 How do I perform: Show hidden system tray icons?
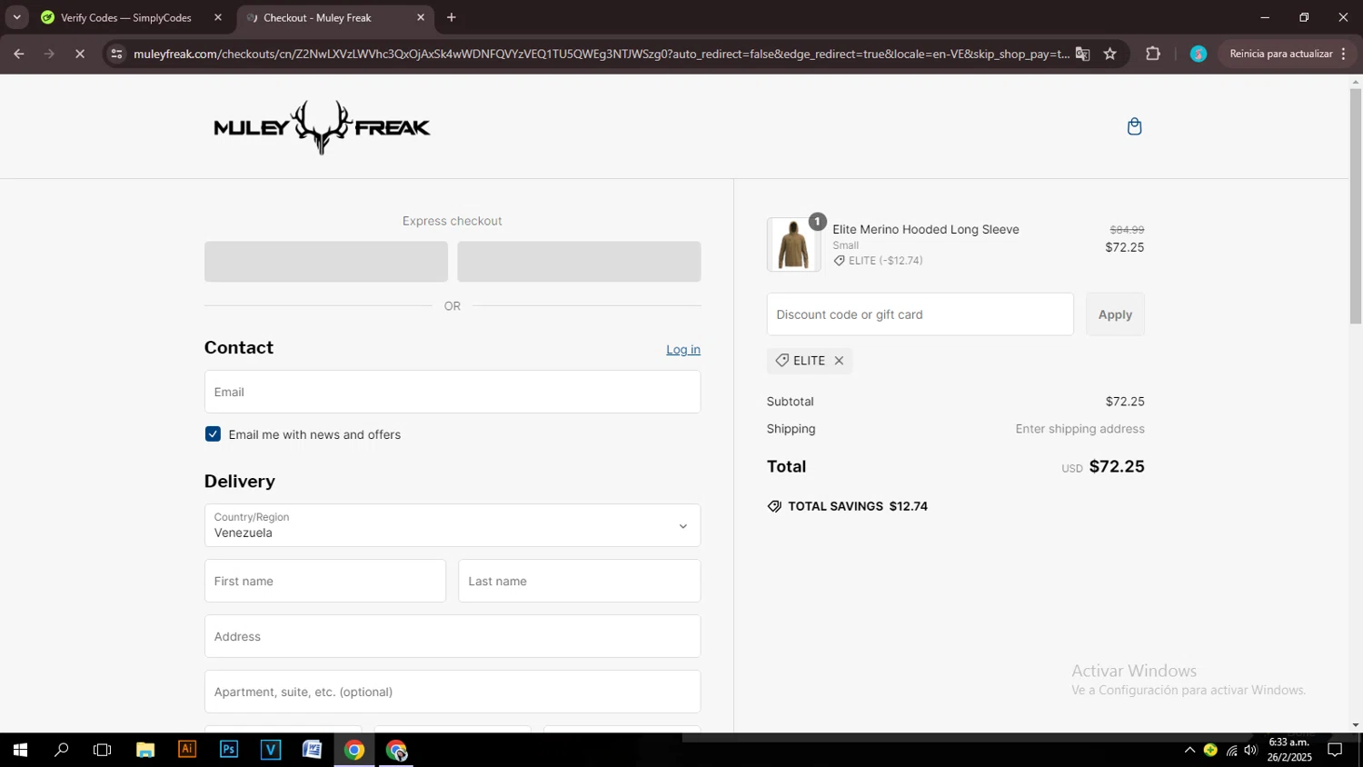(1189, 750)
